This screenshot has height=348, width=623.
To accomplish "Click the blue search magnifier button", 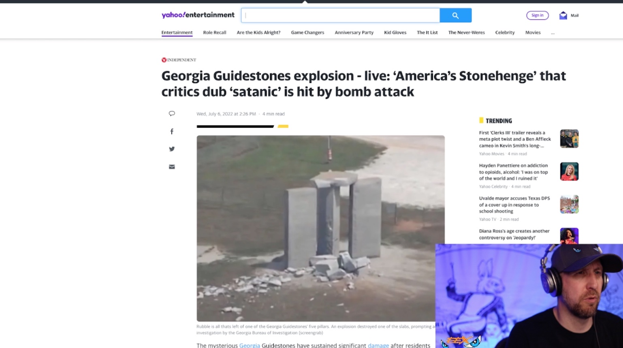I will coord(455,15).
